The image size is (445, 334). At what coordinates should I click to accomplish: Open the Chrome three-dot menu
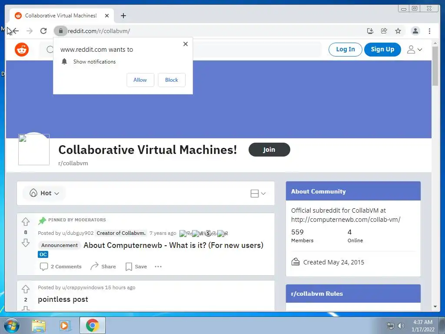point(429,31)
